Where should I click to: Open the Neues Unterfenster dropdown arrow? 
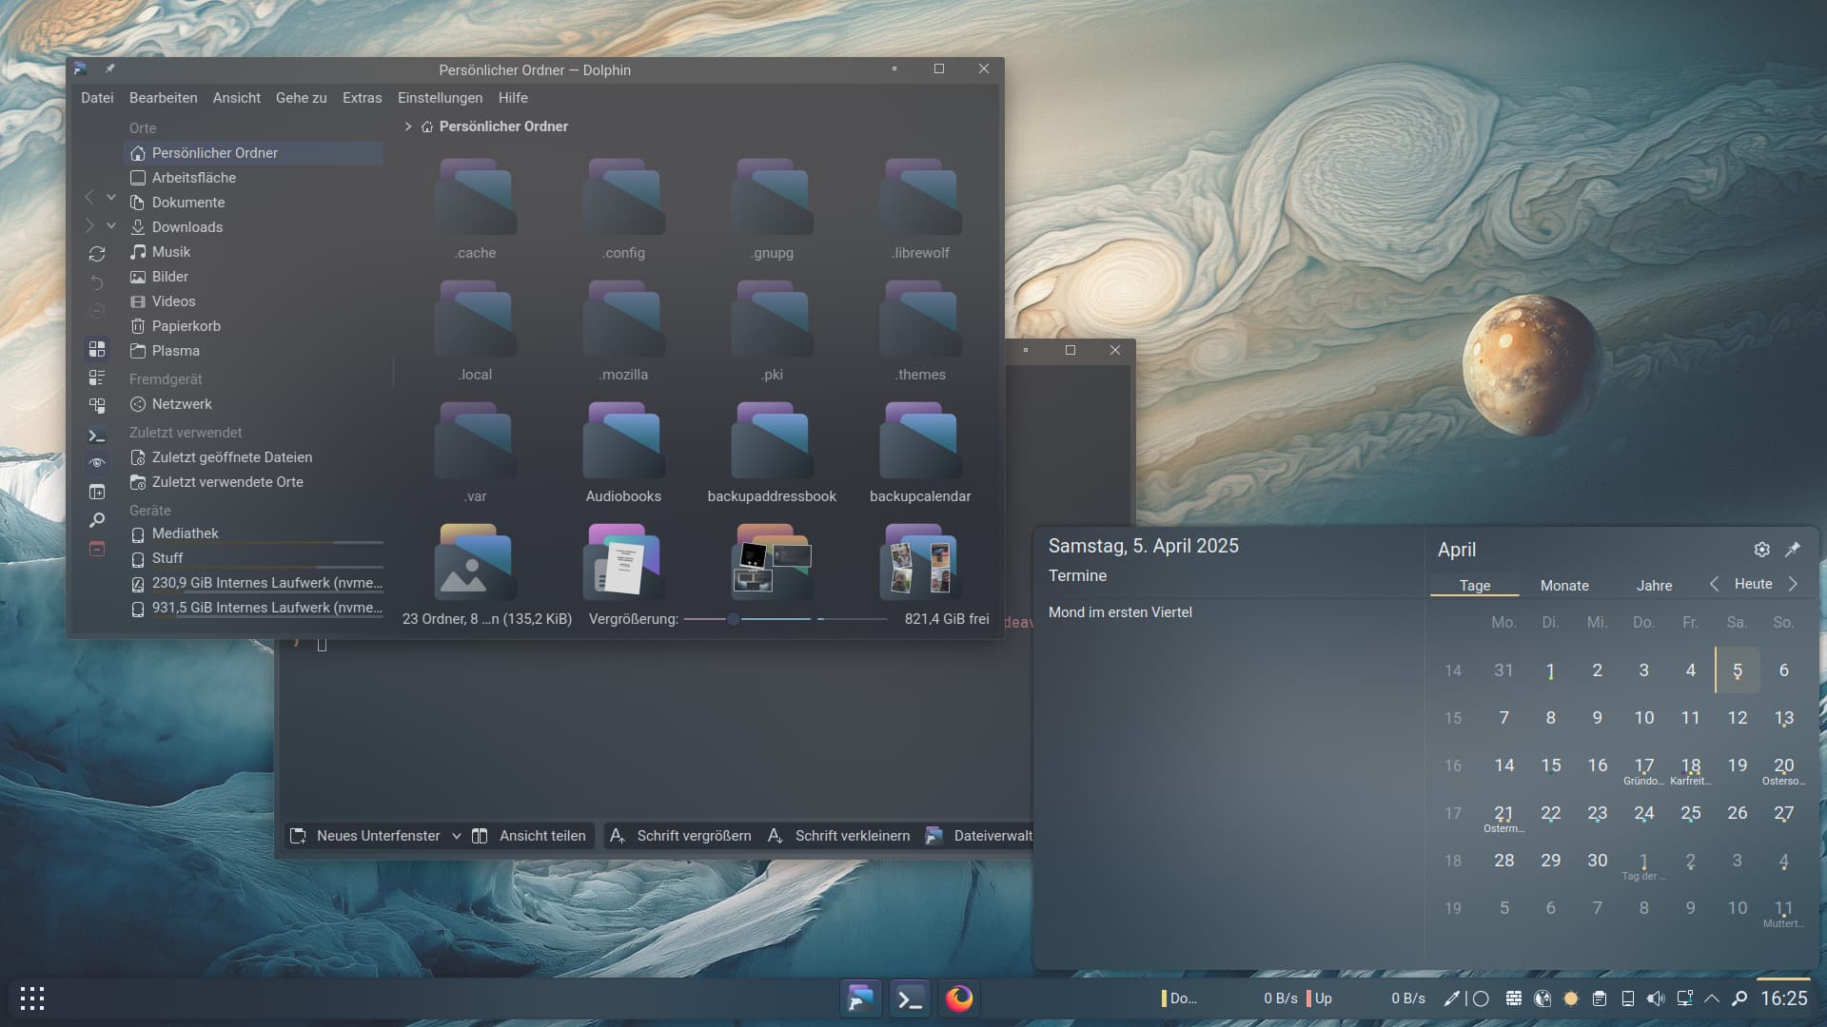coord(457,836)
